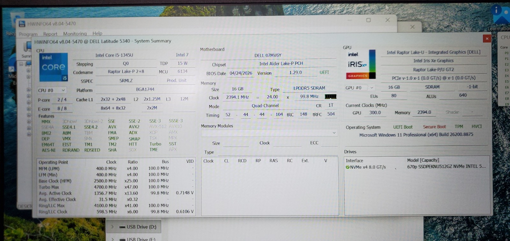Viewport: 510px width, 241px height.
Task: Click the RDSEED feature label
Action: [92, 150]
